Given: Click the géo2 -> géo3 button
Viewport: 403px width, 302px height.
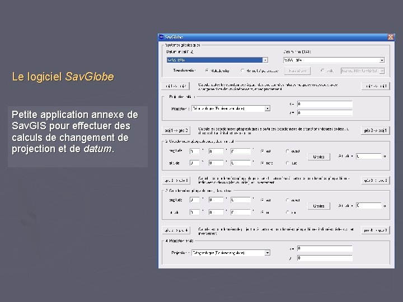Looking at the screenshot, I should pos(176,180).
